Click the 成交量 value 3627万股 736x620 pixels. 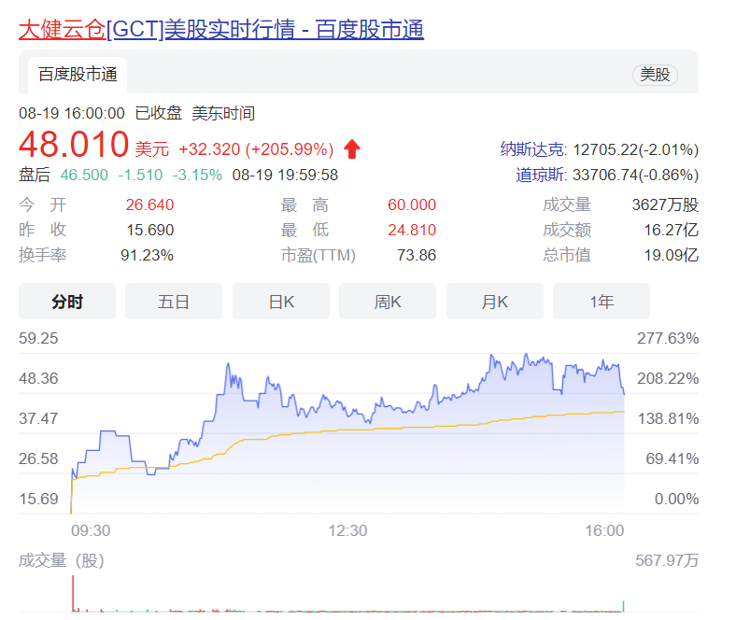click(665, 204)
